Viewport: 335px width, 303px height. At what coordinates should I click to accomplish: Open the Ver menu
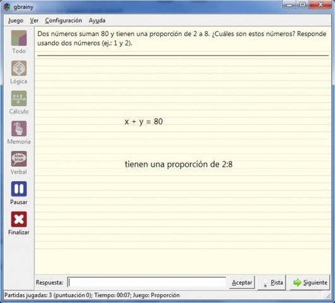pos(34,21)
